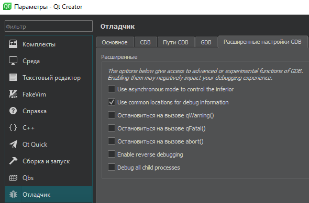Select Расширенные настройки GDB tab
Viewport: 309px width, 203px height.
pyautogui.click(x=263, y=42)
